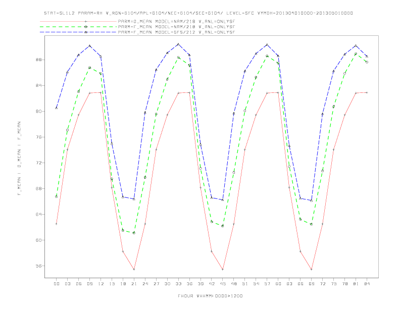Click x-axis hour label 81
This screenshot has height=309, width=400.
pyautogui.click(x=356, y=284)
